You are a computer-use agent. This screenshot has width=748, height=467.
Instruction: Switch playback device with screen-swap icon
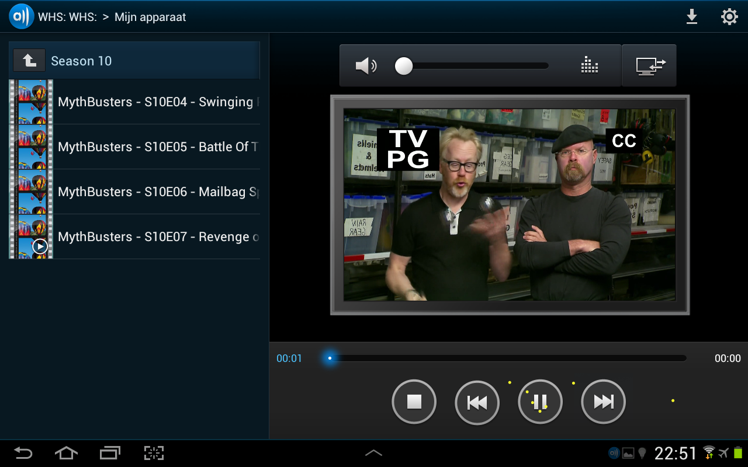649,65
